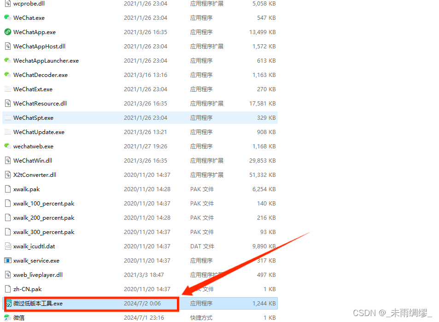Click the 51,332 KB size of X2tConverter.dll
This screenshot has width=439, height=322.
pos(262,175)
